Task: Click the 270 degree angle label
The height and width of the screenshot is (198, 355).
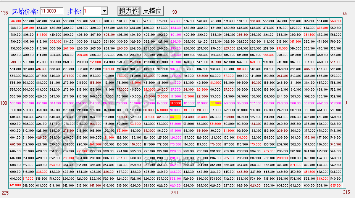Action: 174,193
